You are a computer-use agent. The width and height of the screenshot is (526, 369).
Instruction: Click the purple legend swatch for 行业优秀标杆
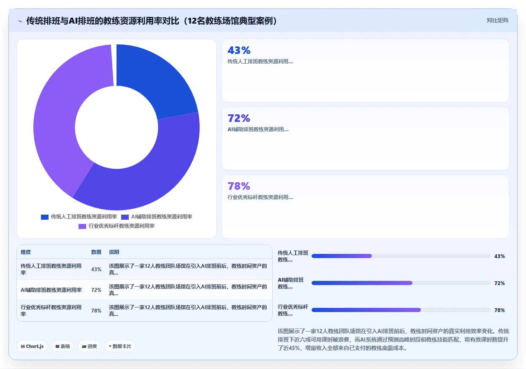click(82, 226)
